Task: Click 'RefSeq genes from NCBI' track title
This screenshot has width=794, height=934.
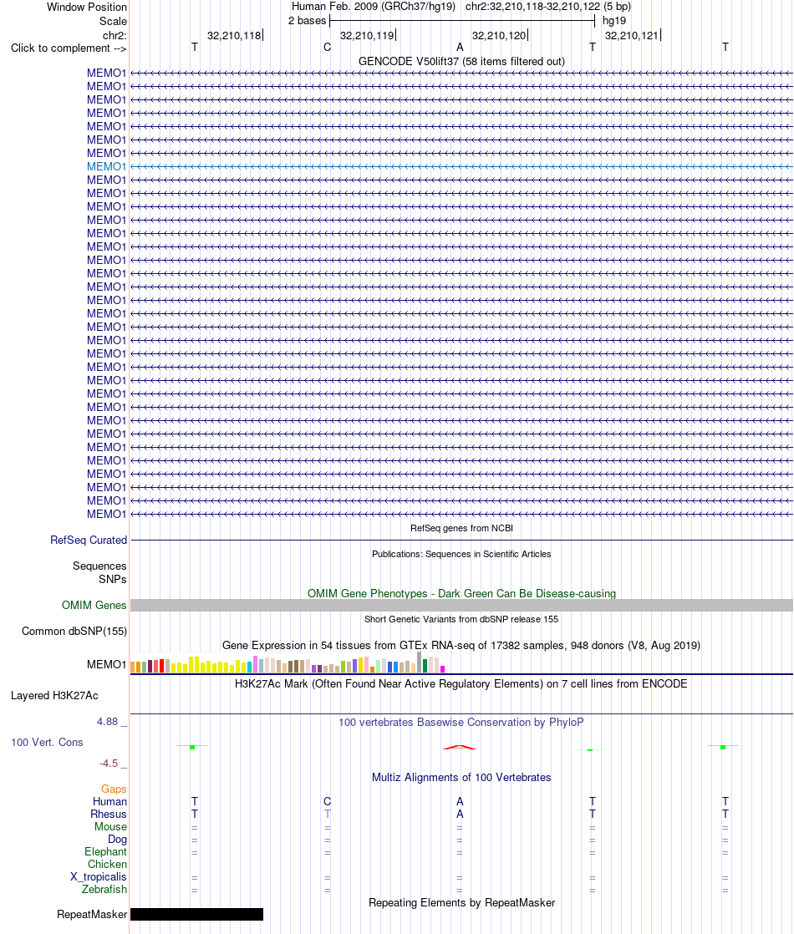Action: click(x=461, y=528)
